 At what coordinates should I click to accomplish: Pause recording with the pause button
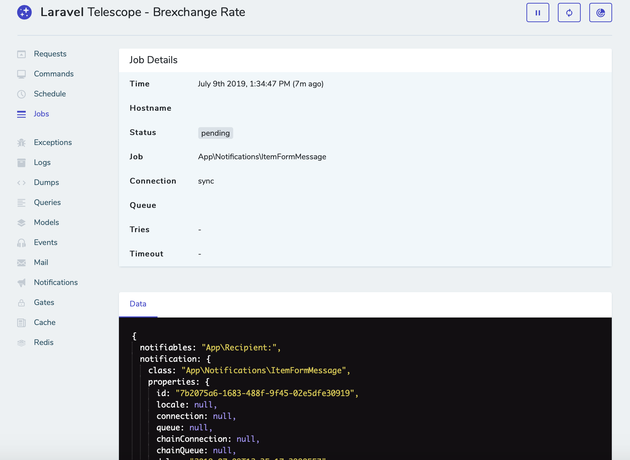[537, 13]
